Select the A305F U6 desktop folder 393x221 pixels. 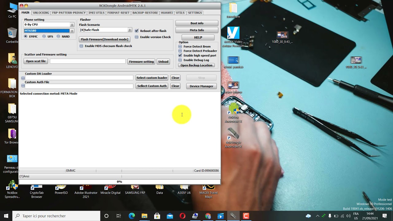184,189
